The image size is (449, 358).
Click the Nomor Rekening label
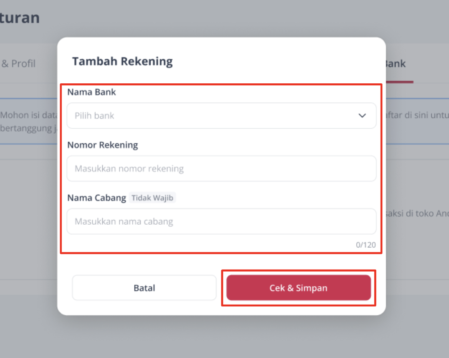tap(103, 145)
